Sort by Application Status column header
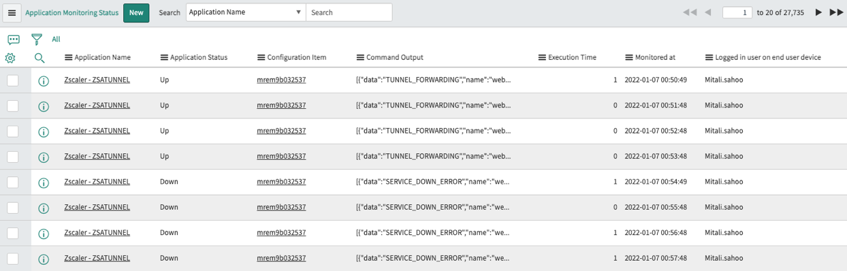 point(199,58)
